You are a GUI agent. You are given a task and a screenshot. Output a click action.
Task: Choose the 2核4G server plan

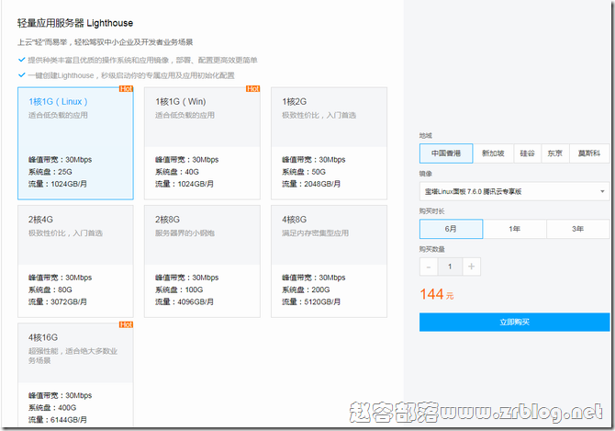[x=75, y=261]
